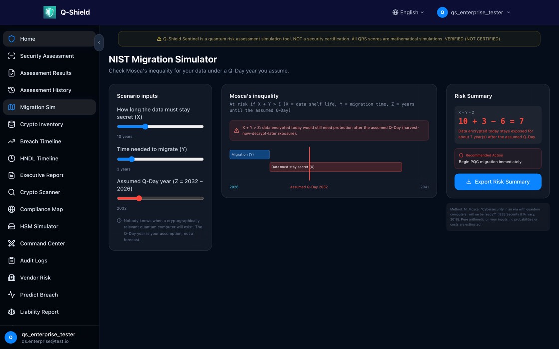The height and width of the screenshot is (349, 559).
Task: Open Predict Breach page
Action: [49, 295]
